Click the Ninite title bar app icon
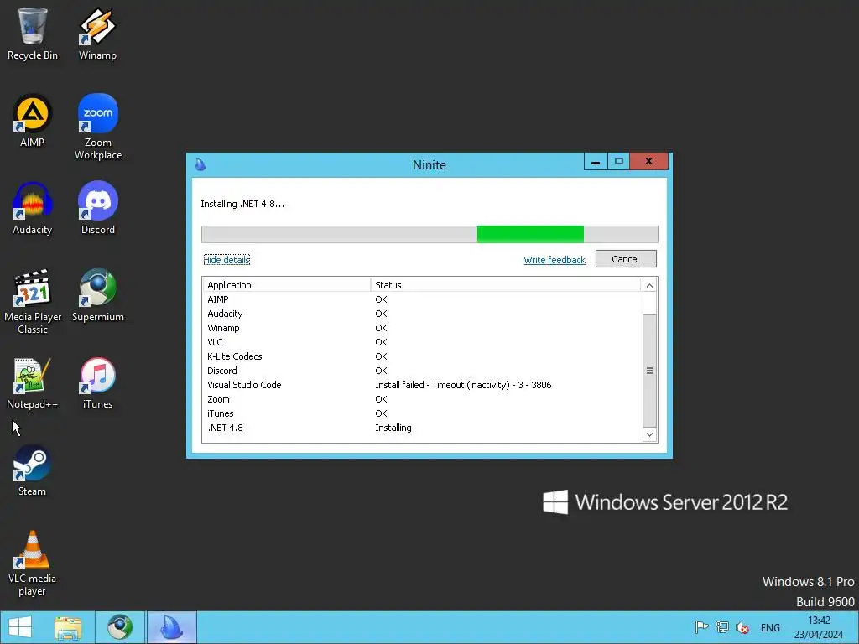859x644 pixels. (x=200, y=164)
